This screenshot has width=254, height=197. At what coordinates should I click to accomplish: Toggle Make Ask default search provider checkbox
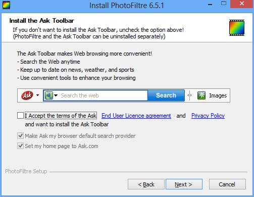(20, 136)
